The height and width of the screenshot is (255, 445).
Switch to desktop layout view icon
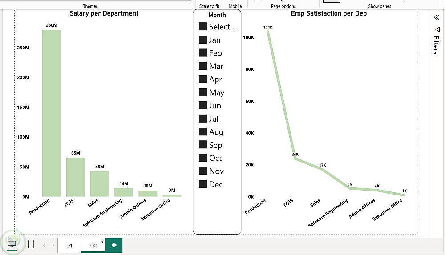tap(12, 243)
